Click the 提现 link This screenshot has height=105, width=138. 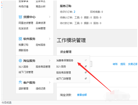(123, 64)
